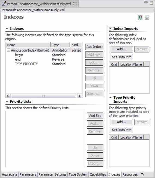
Task: Click the Edit... button
Action: [x=94, y=63]
